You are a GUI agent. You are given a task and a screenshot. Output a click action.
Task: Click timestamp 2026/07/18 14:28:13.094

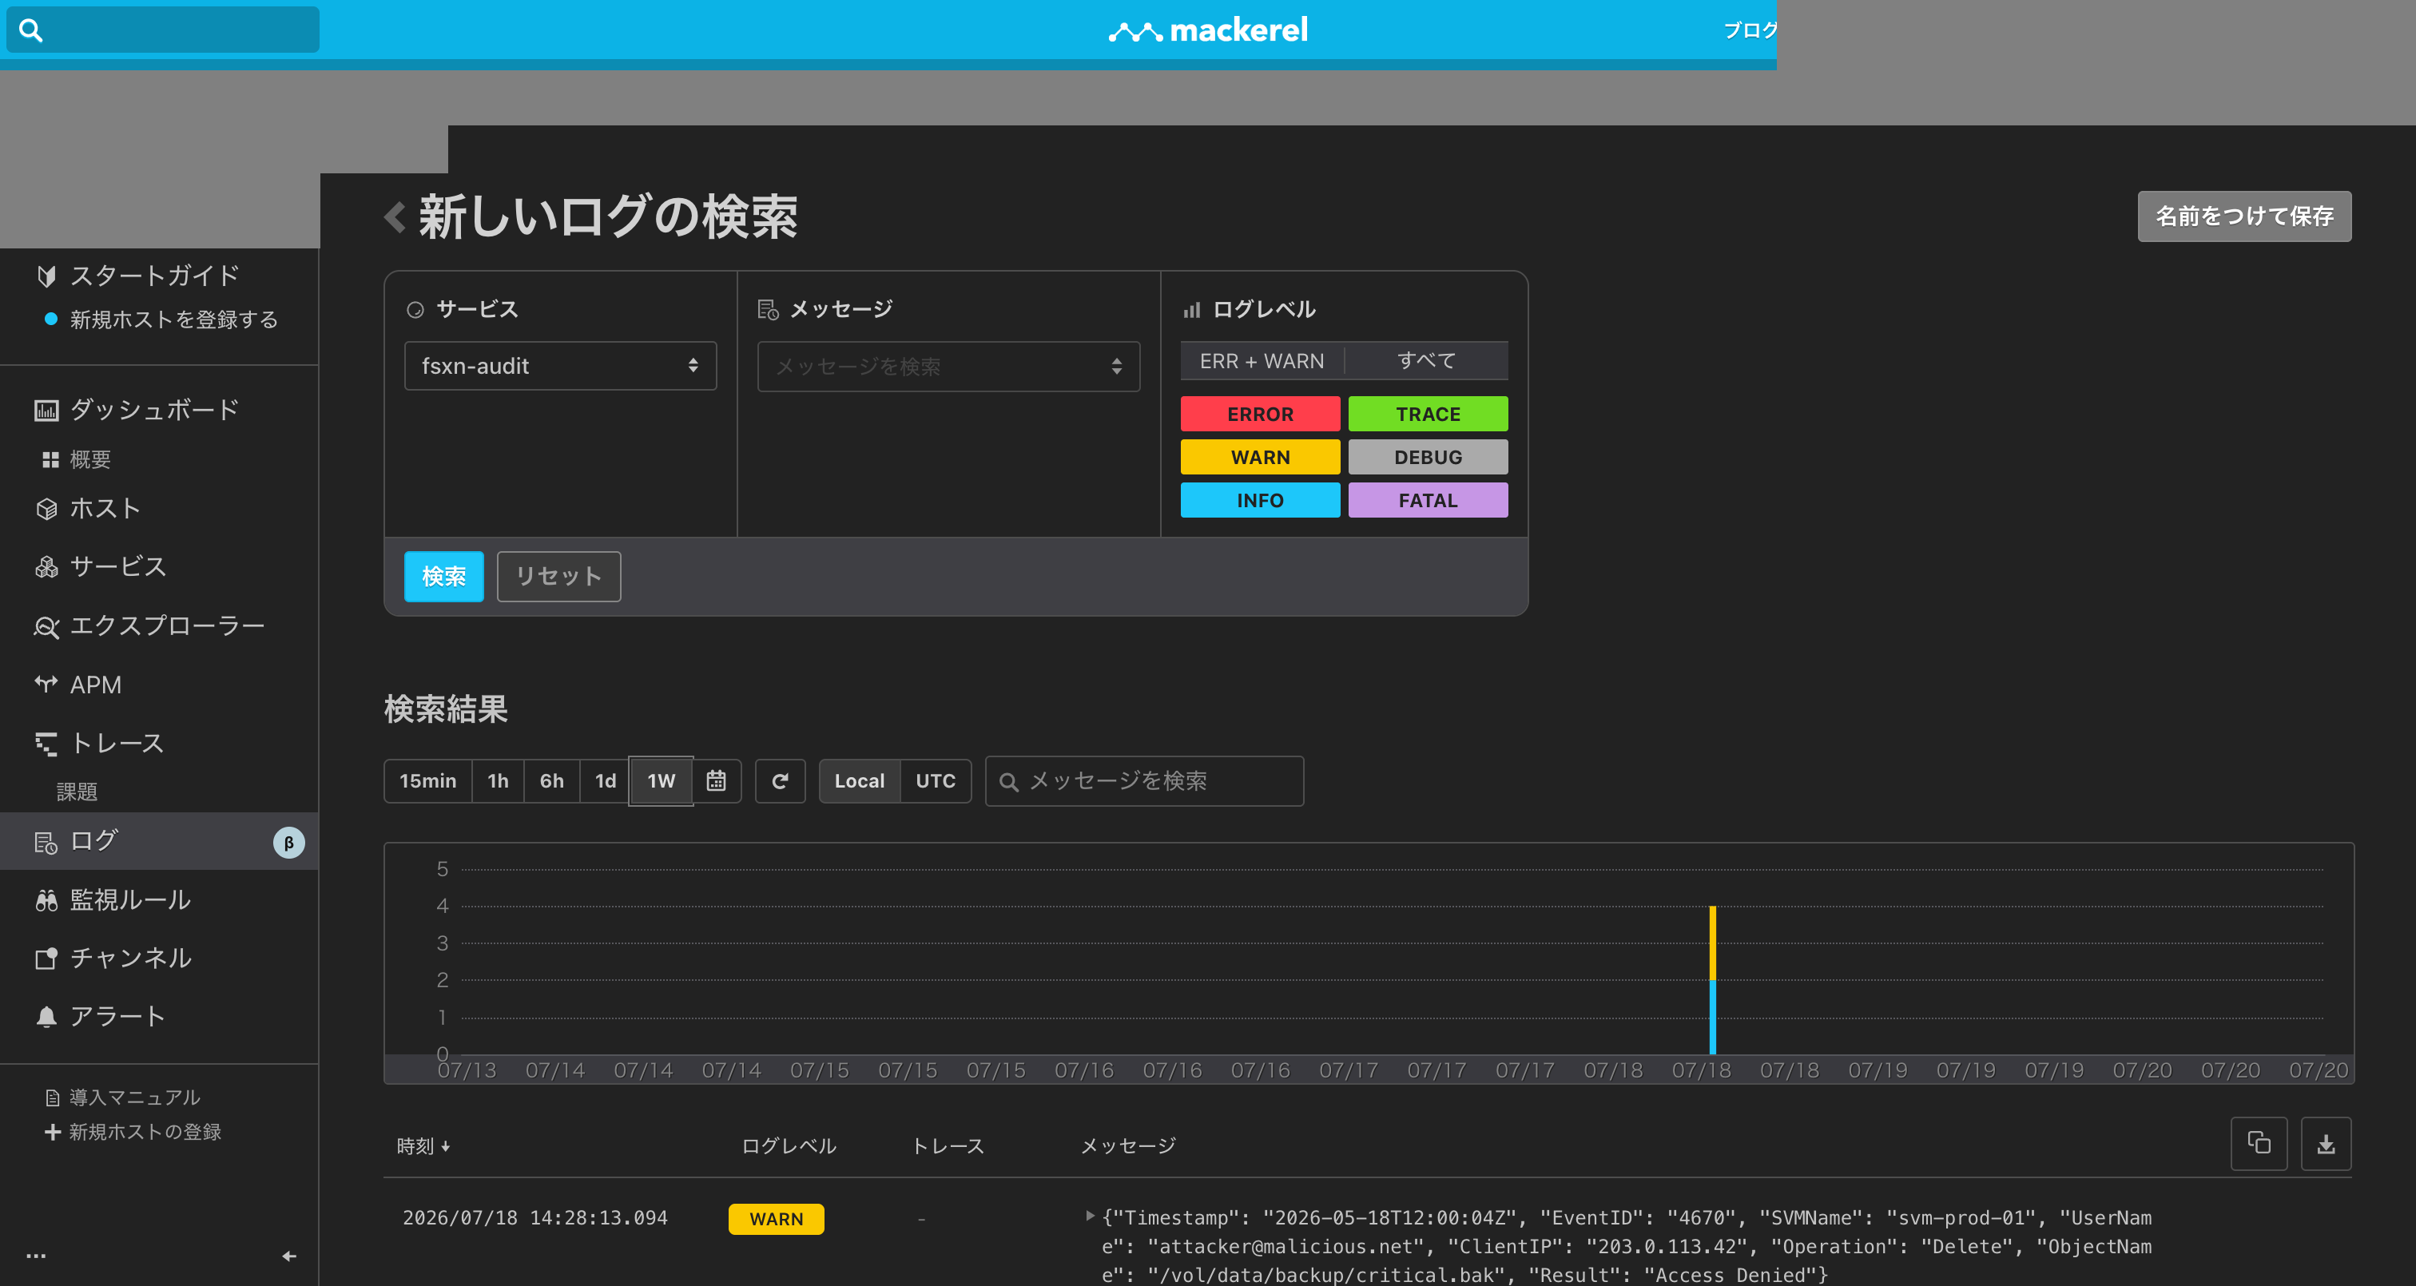[x=534, y=1218]
